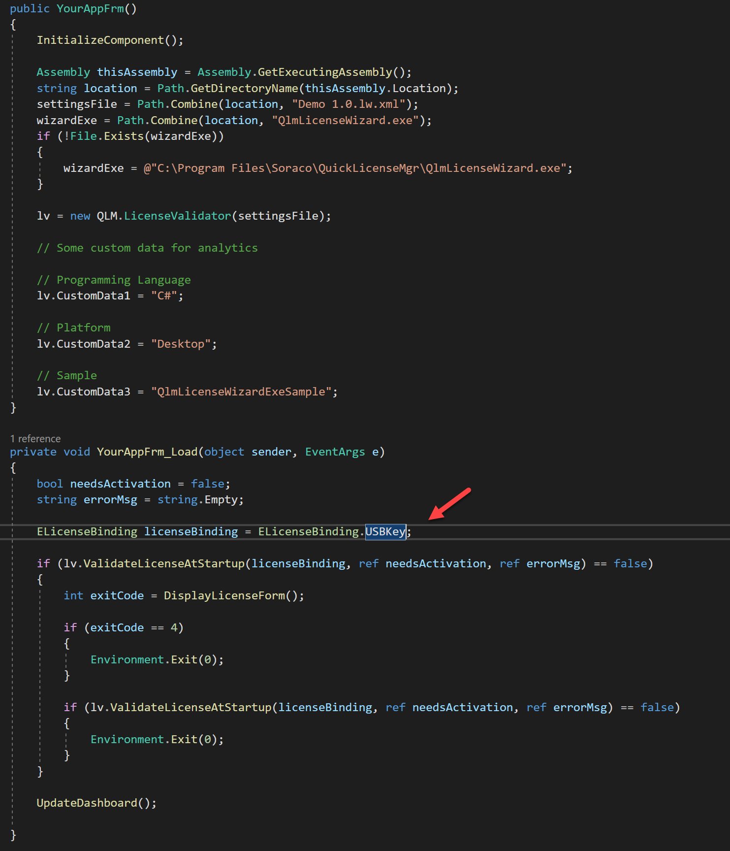Click the EventArgs parameter type
730x851 pixels.
335,452
